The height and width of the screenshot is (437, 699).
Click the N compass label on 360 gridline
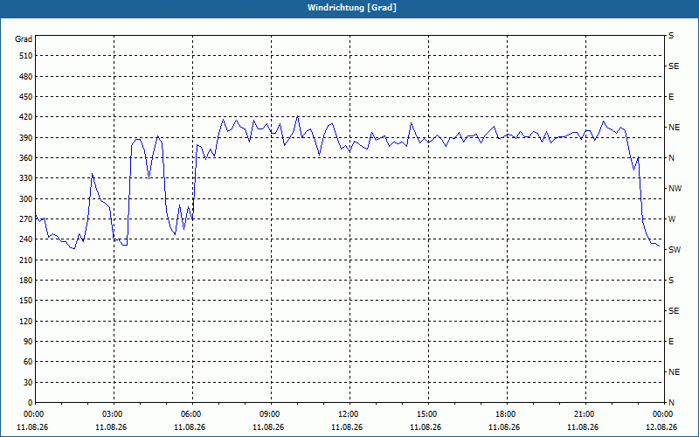[x=671, y=158]
